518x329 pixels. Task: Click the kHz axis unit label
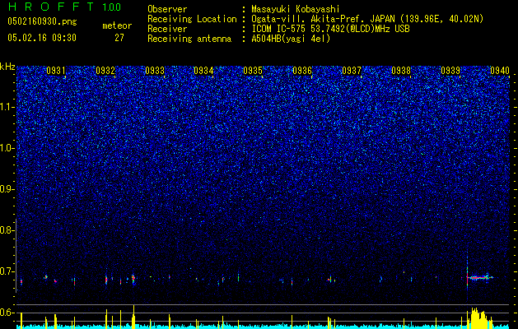[7, 67]
